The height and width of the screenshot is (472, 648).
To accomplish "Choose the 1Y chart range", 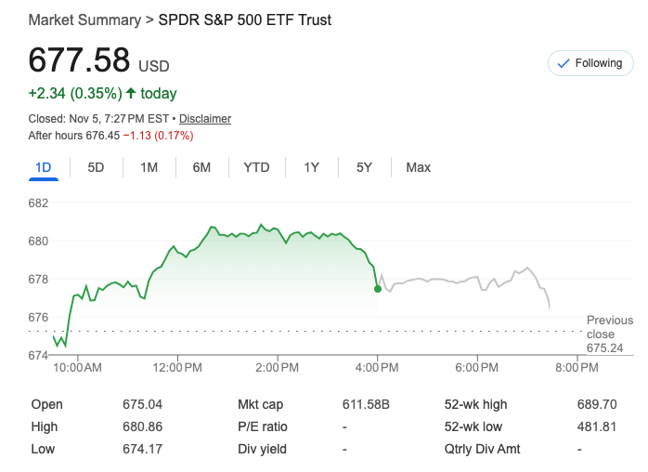I will click(312, 167).
